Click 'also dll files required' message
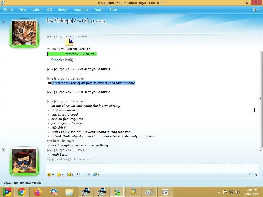This screenshot has width=263, height=197. coord(67,119)
